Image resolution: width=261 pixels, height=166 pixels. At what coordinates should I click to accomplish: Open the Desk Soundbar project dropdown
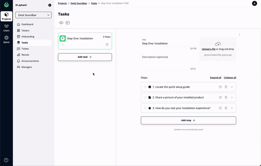[34, 15]
